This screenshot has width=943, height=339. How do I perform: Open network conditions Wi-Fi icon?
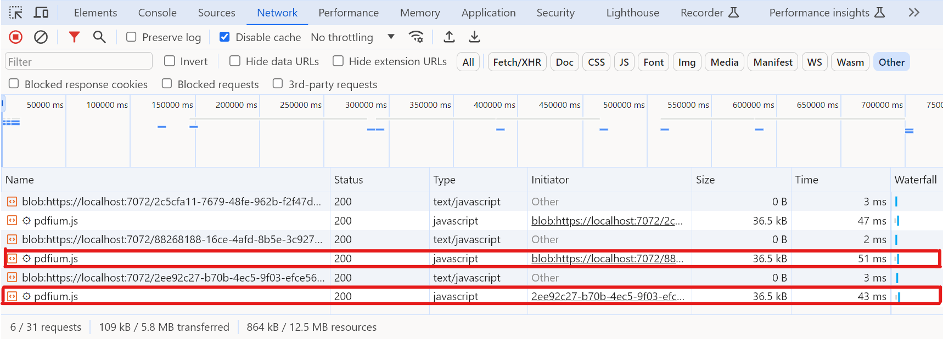pyautogui.click(x=416, y=37)
